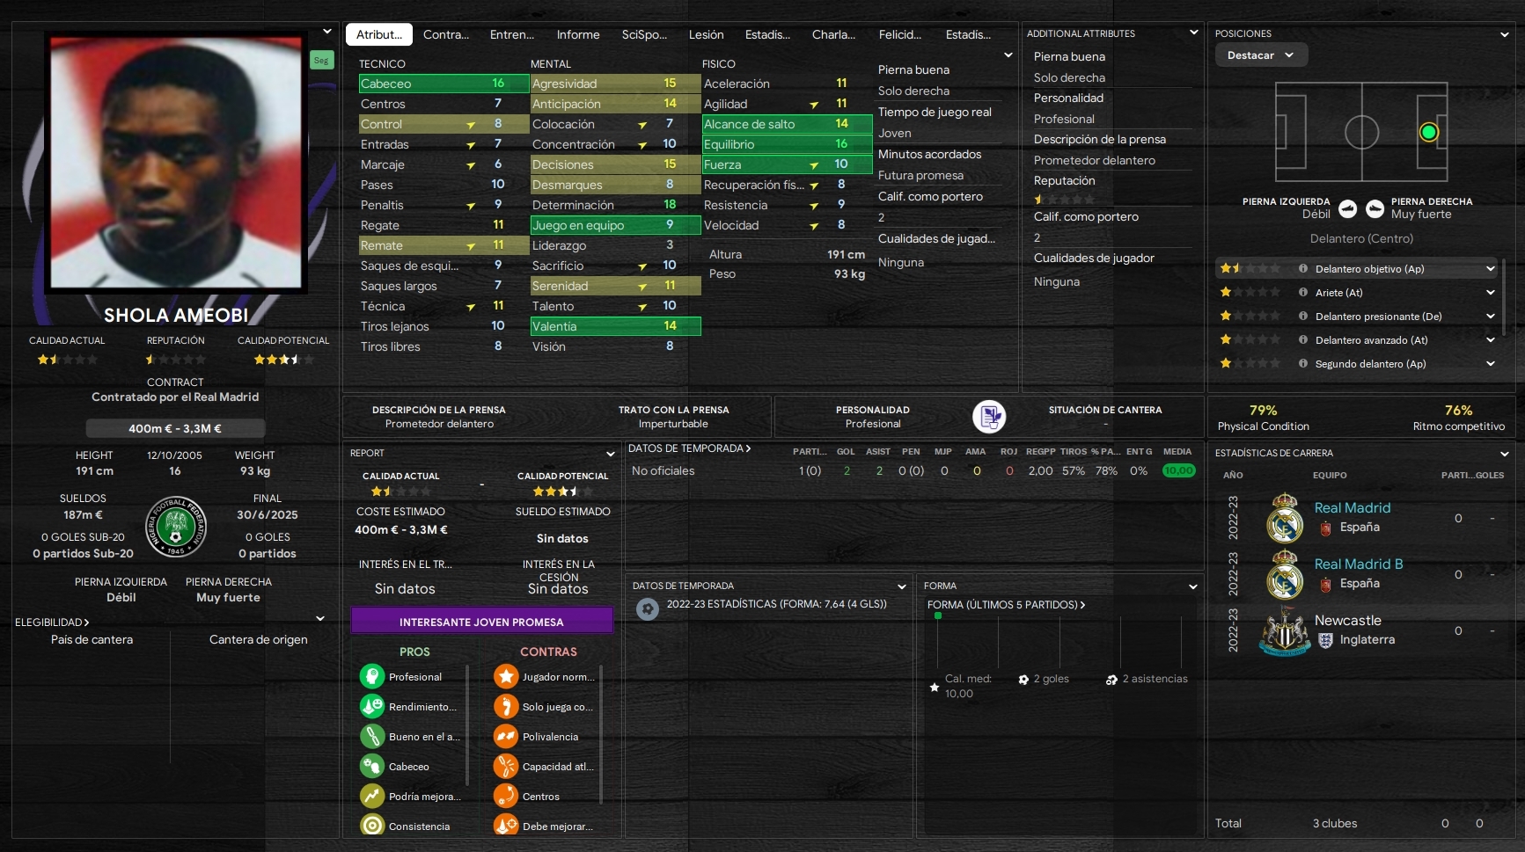Click the info icon for Delantero avanzado

pos(1303,340)
